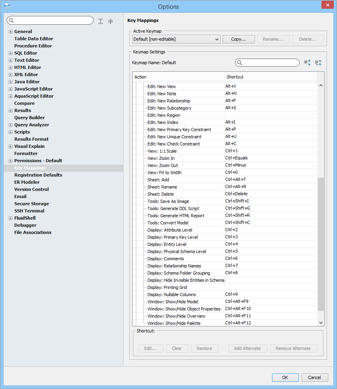Viewport: 337px width, 389px height.
Task: Expand Permissions - Default node
Action: click(x=10, y=161)
